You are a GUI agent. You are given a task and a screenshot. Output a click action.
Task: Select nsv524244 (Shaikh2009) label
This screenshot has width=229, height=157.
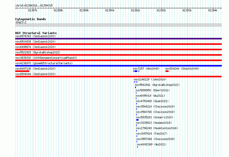click(x=182, y=69)
